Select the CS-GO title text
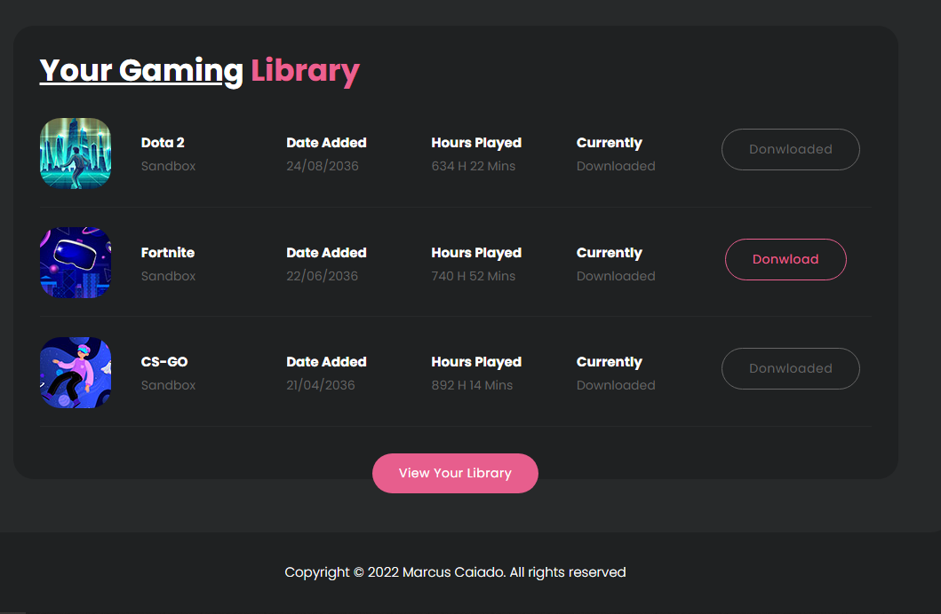Viewport: 941px width, 614px height. tap(164, 362)
